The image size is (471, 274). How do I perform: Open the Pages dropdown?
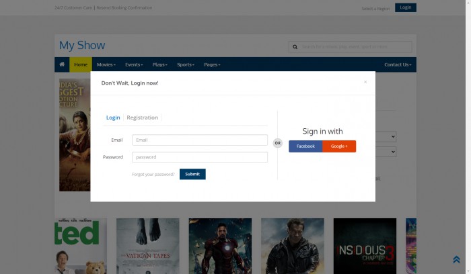click(x=212, y=64)
